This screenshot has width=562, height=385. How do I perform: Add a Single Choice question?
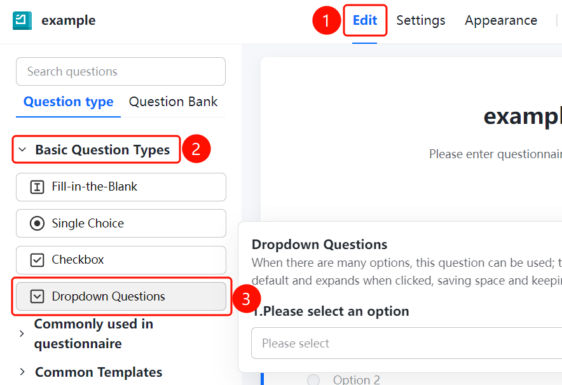tap(121, 224)
